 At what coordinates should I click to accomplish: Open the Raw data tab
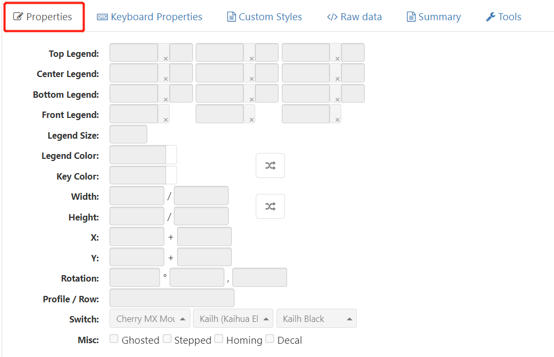click(354, 17)
